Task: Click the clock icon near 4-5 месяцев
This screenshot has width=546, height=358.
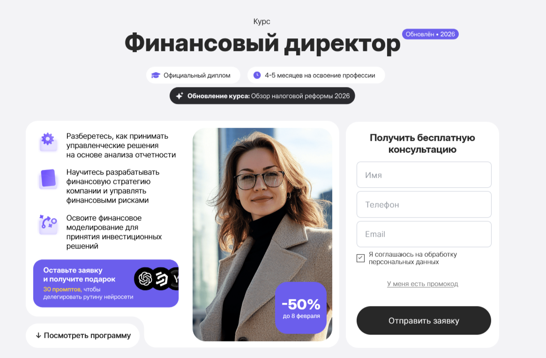Action: tap(257, 75)
